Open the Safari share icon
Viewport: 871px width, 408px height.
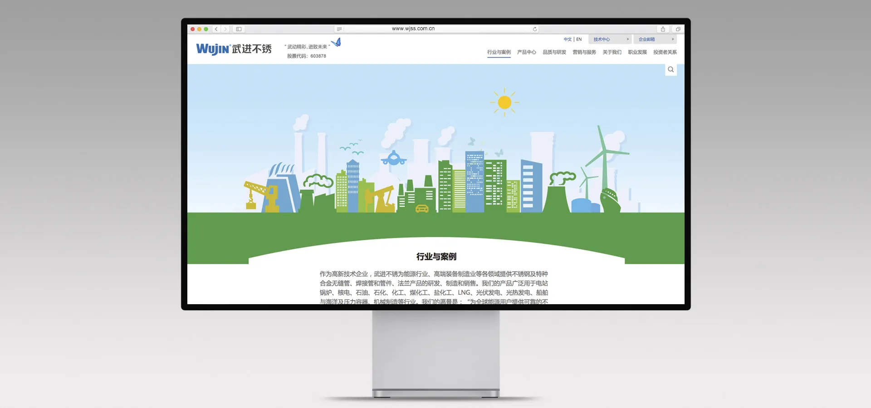[663, 29]
